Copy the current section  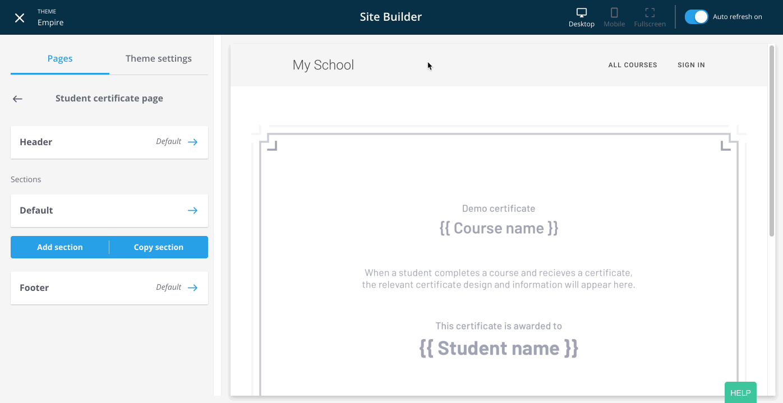click(158, 247)
